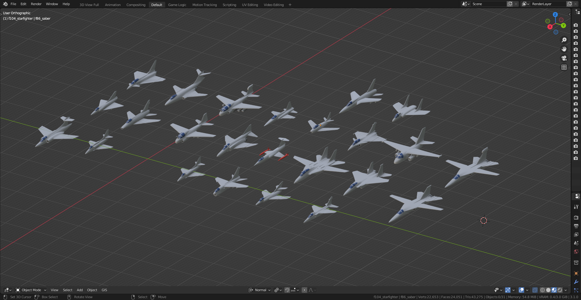Viewport: 581px width, 300px height.
Task: Select the zoom magnifier icon in the viewport
Action: (x=564, y=40)
